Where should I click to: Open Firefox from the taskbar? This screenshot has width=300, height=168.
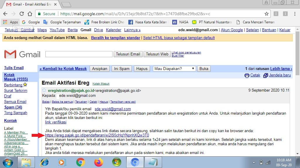click(98, 162)
